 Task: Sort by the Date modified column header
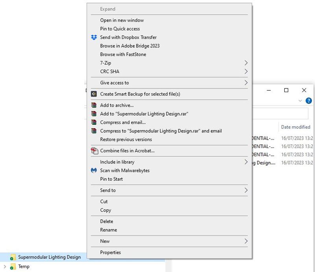tap(296, 127)
